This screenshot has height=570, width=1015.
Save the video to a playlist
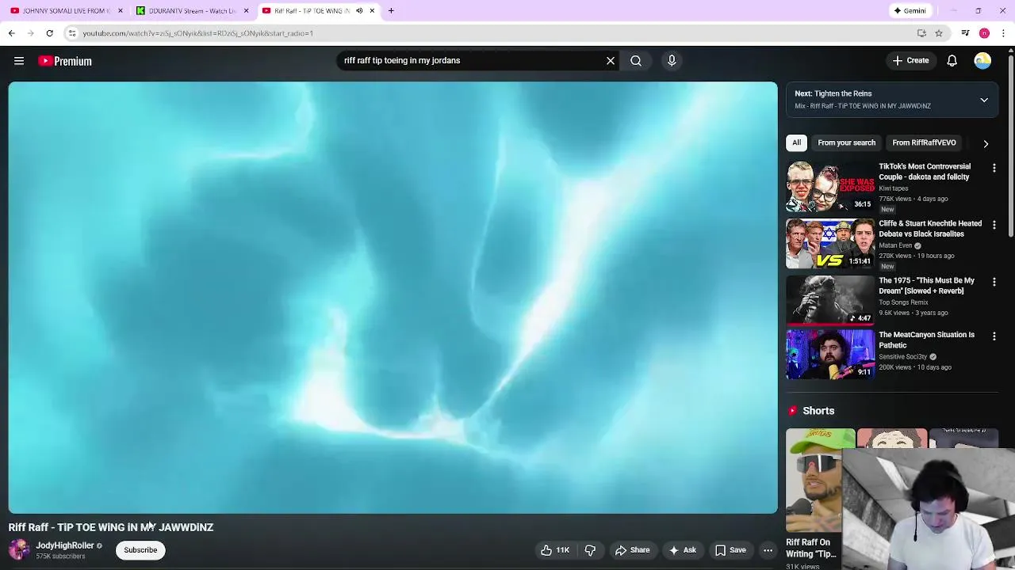coord(730,550)
